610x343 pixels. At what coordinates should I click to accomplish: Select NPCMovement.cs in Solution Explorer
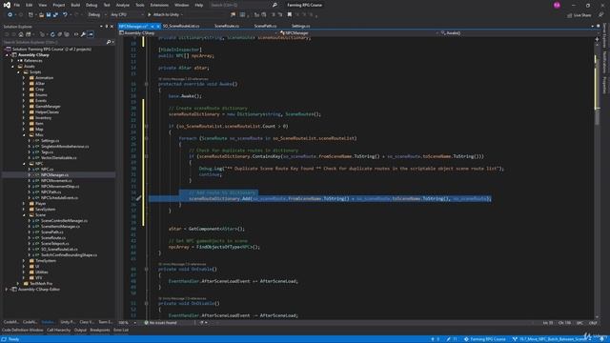56,181
